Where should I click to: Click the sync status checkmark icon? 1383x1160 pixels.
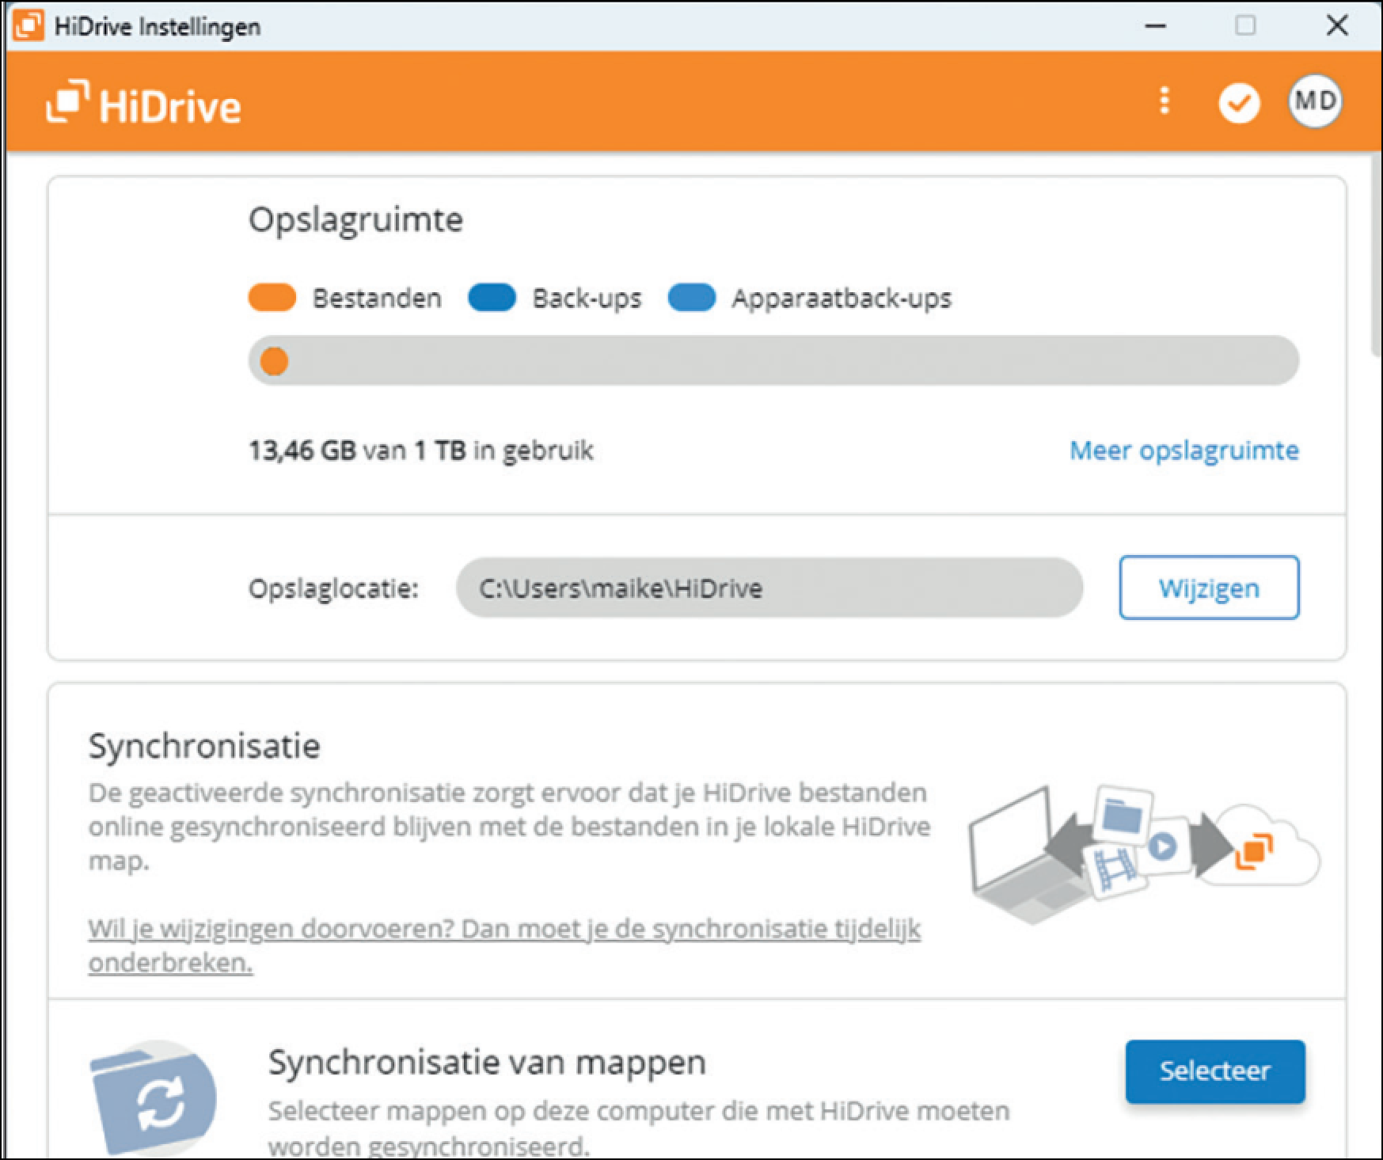point(1239,103)
